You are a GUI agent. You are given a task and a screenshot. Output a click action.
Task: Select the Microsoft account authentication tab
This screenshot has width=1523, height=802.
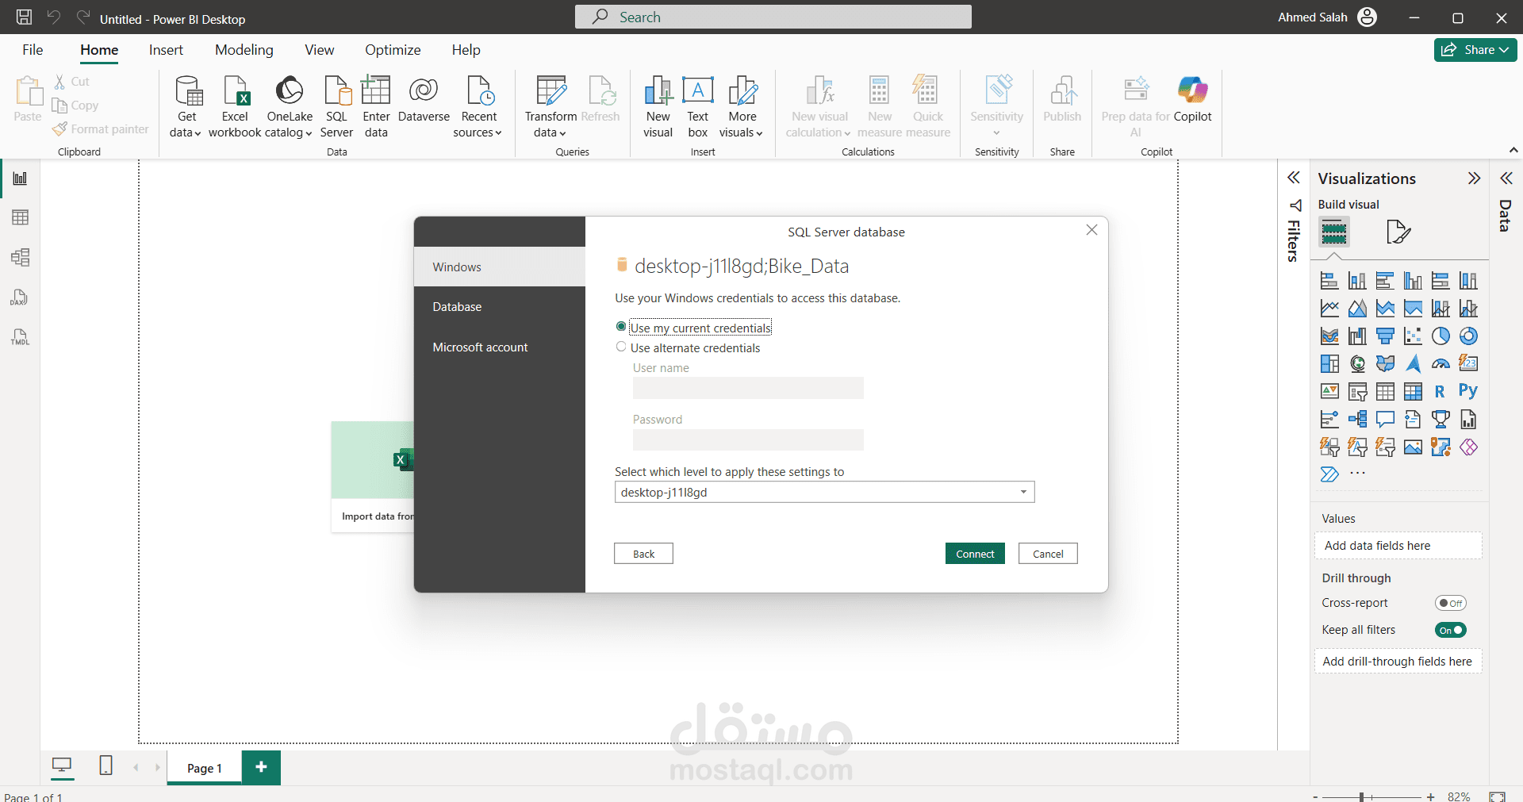[x=500, y=347]
